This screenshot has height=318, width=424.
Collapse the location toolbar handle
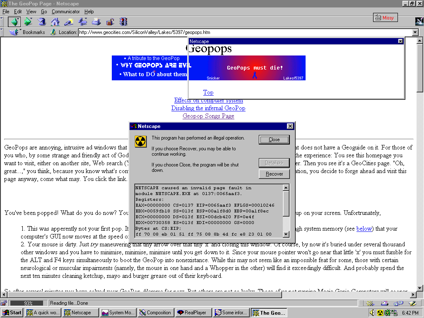2,32
